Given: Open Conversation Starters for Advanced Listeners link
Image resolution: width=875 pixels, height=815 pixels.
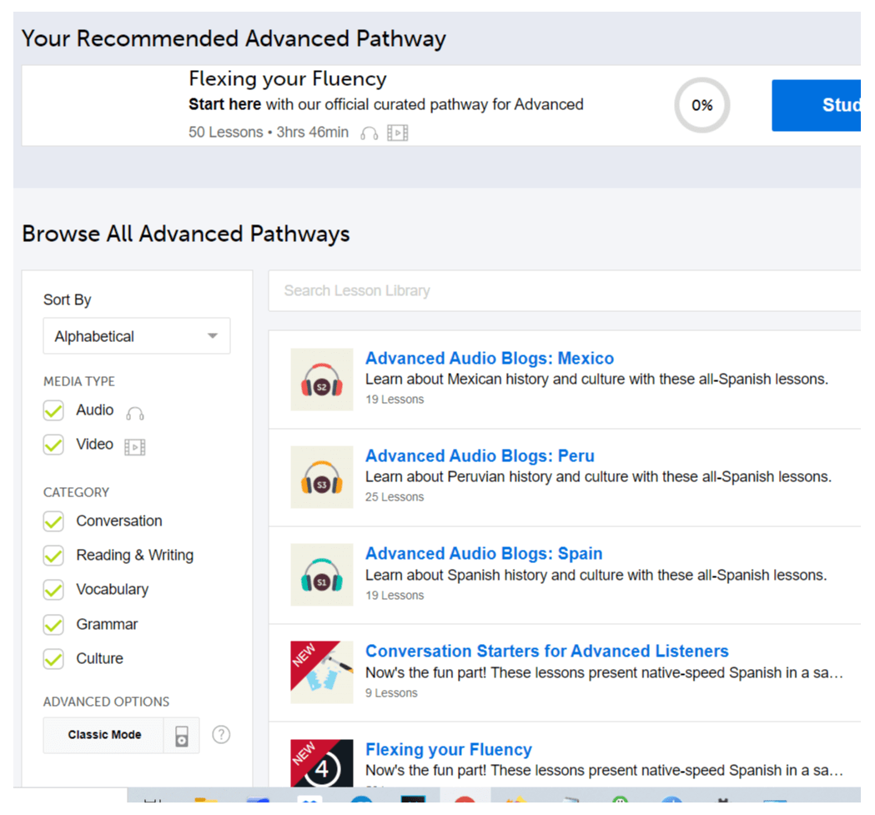Looking at the screenshot, I should pos(546,651).
